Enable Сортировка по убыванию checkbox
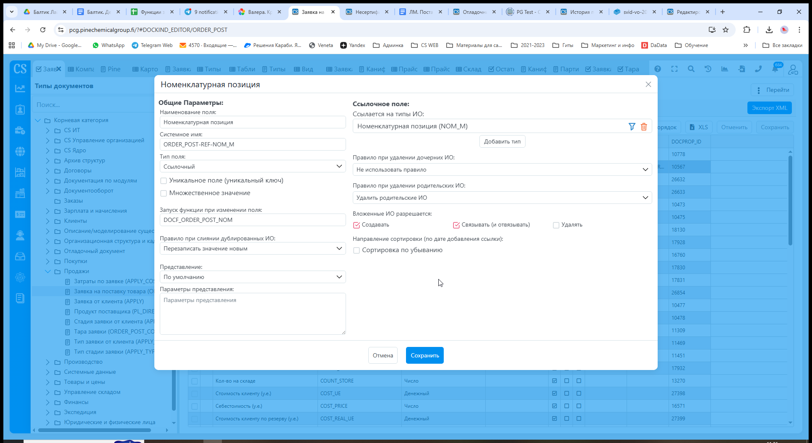This screenshot has width=812, height=443. [x=357, y=250]
